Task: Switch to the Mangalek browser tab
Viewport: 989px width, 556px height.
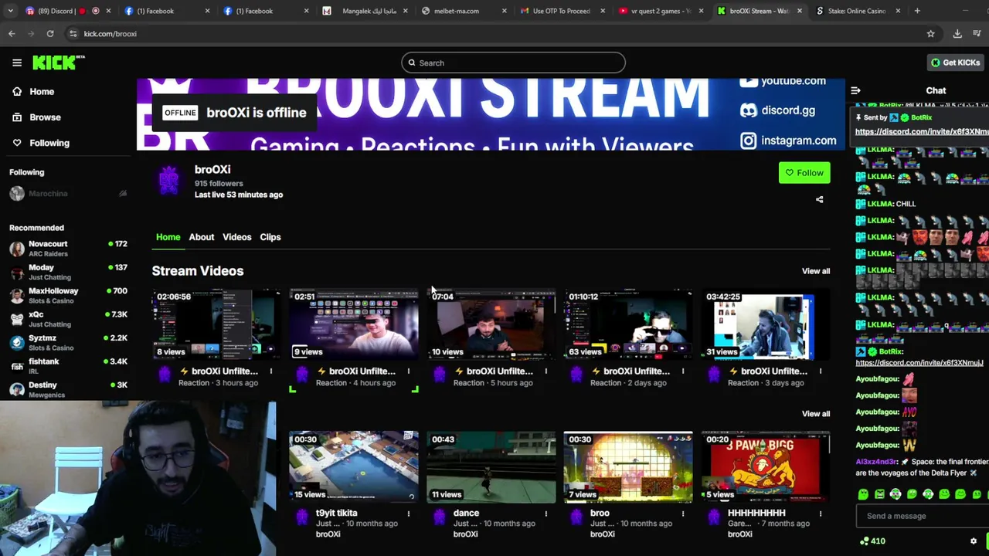Action: point(365,11)
